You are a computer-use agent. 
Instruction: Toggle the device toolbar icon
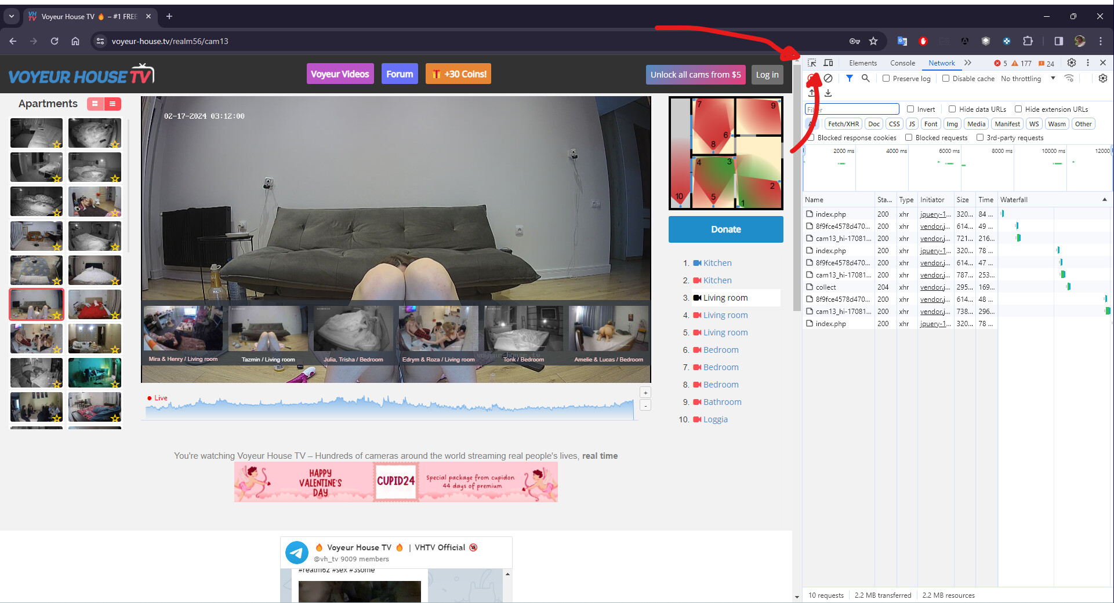(828, 63)
